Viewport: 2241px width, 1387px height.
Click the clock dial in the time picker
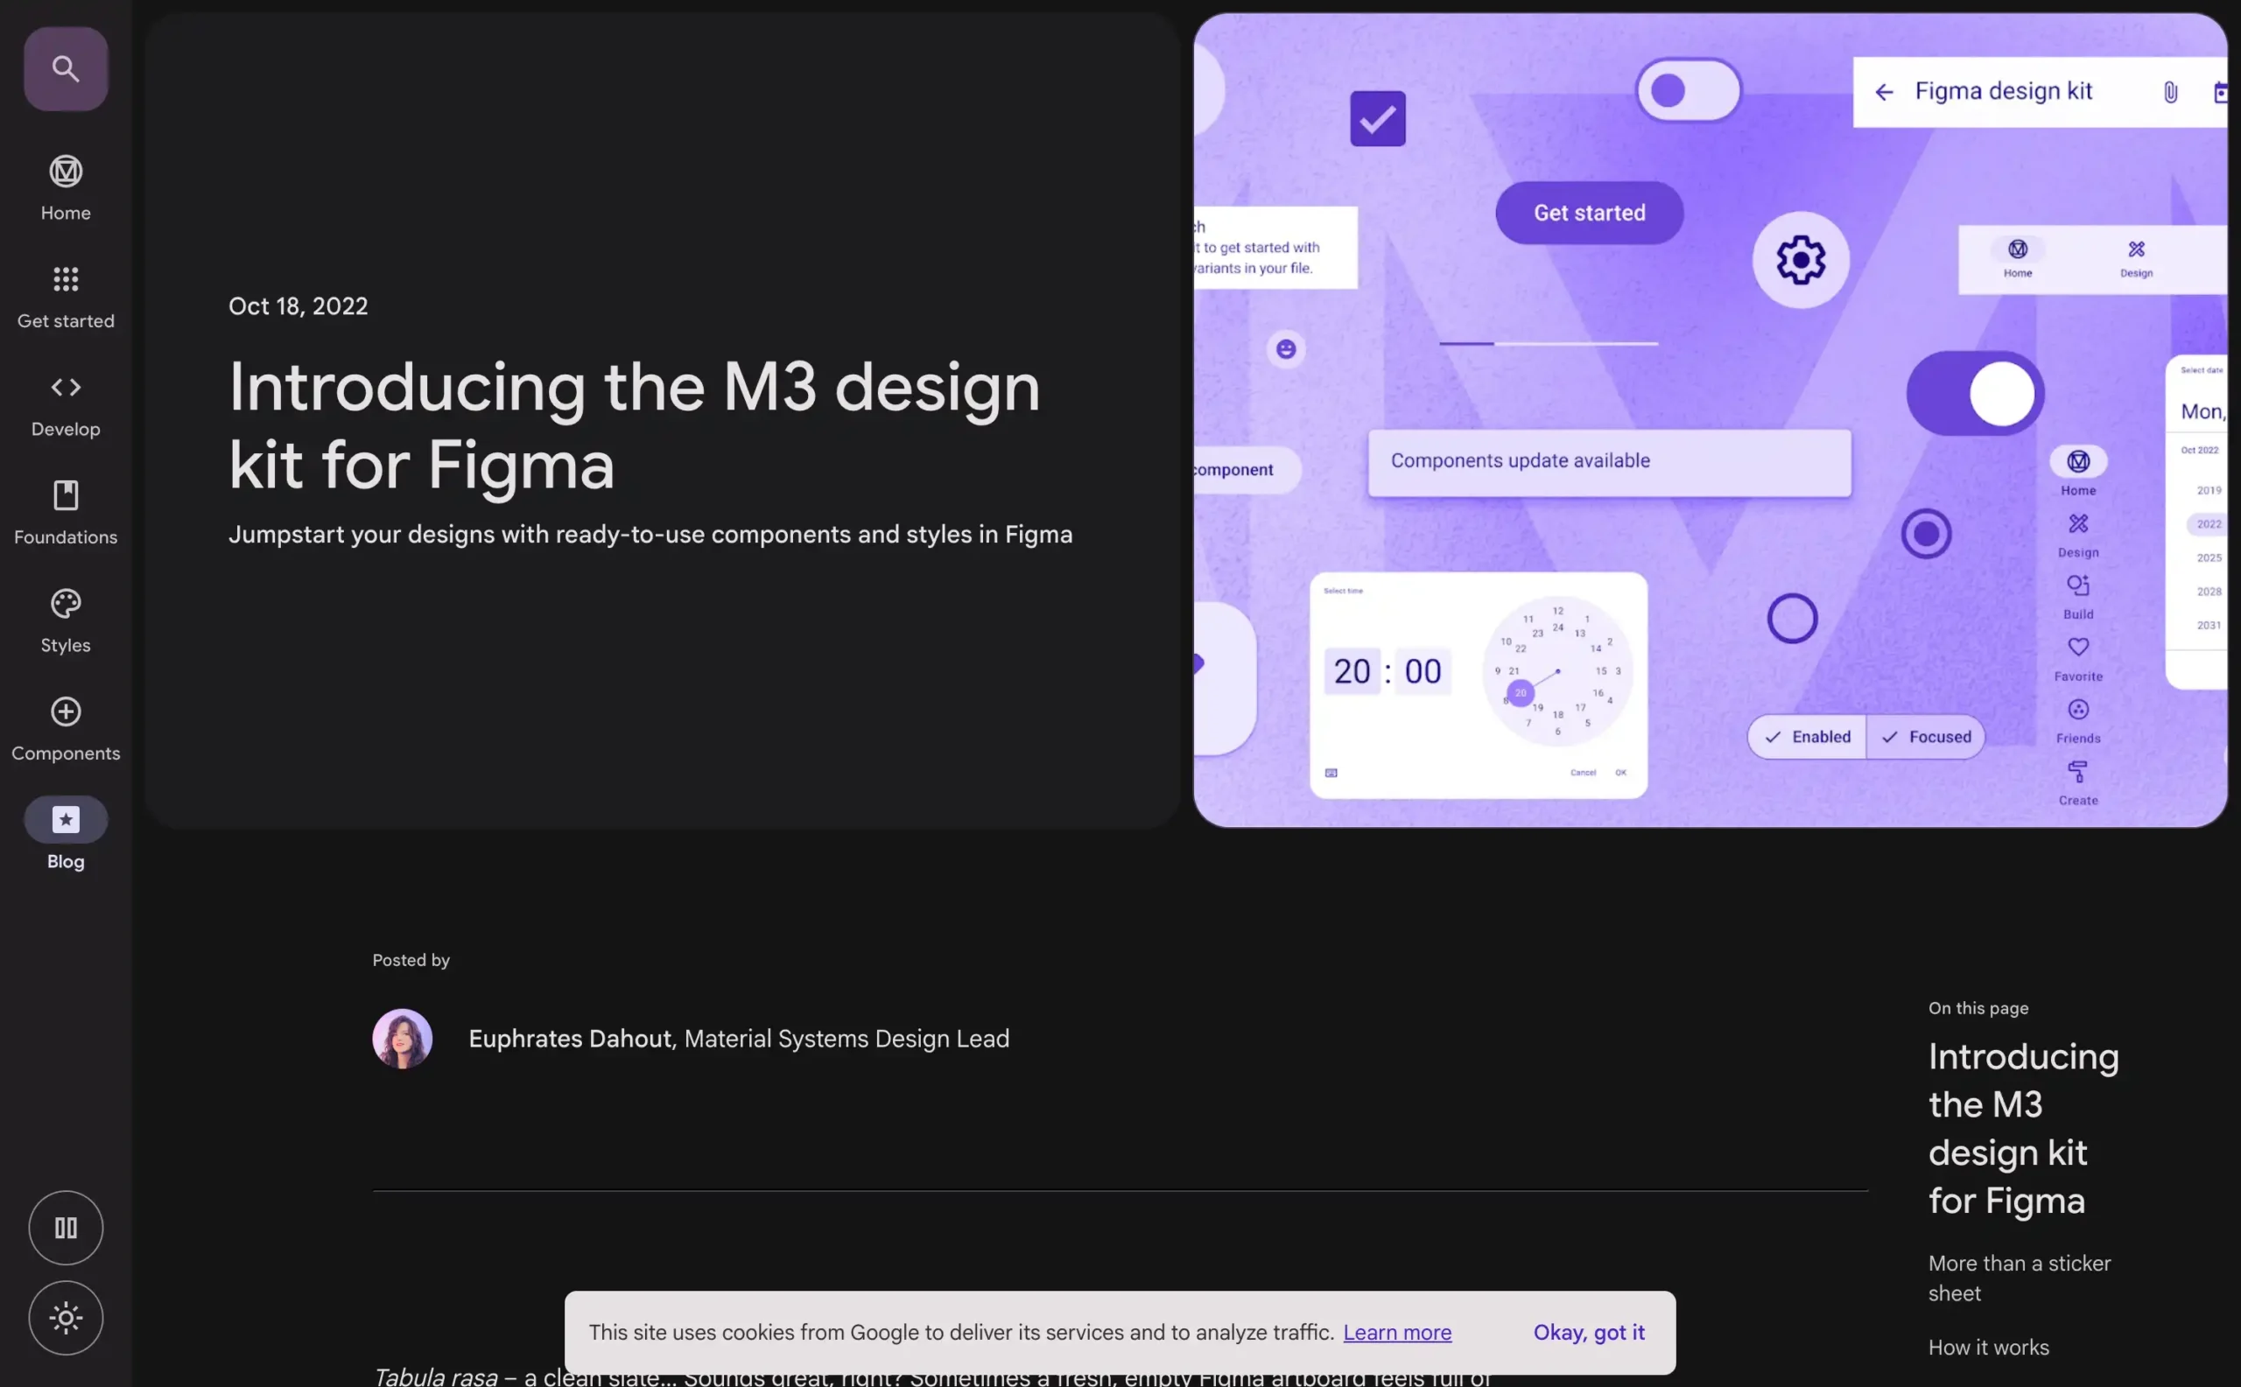(x=1557, y=670)
